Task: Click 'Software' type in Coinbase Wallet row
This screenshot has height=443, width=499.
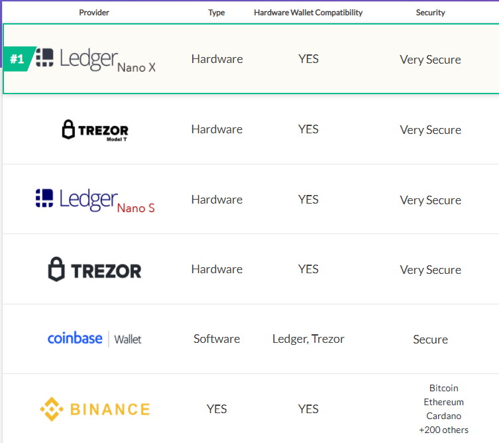Action: (217, 339)
